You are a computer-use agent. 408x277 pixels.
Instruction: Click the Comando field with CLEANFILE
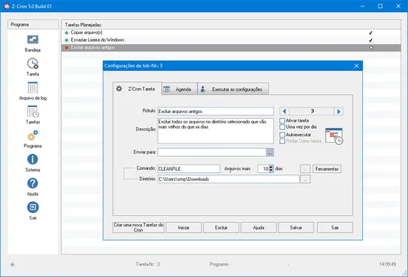click(x=189, y=169)
